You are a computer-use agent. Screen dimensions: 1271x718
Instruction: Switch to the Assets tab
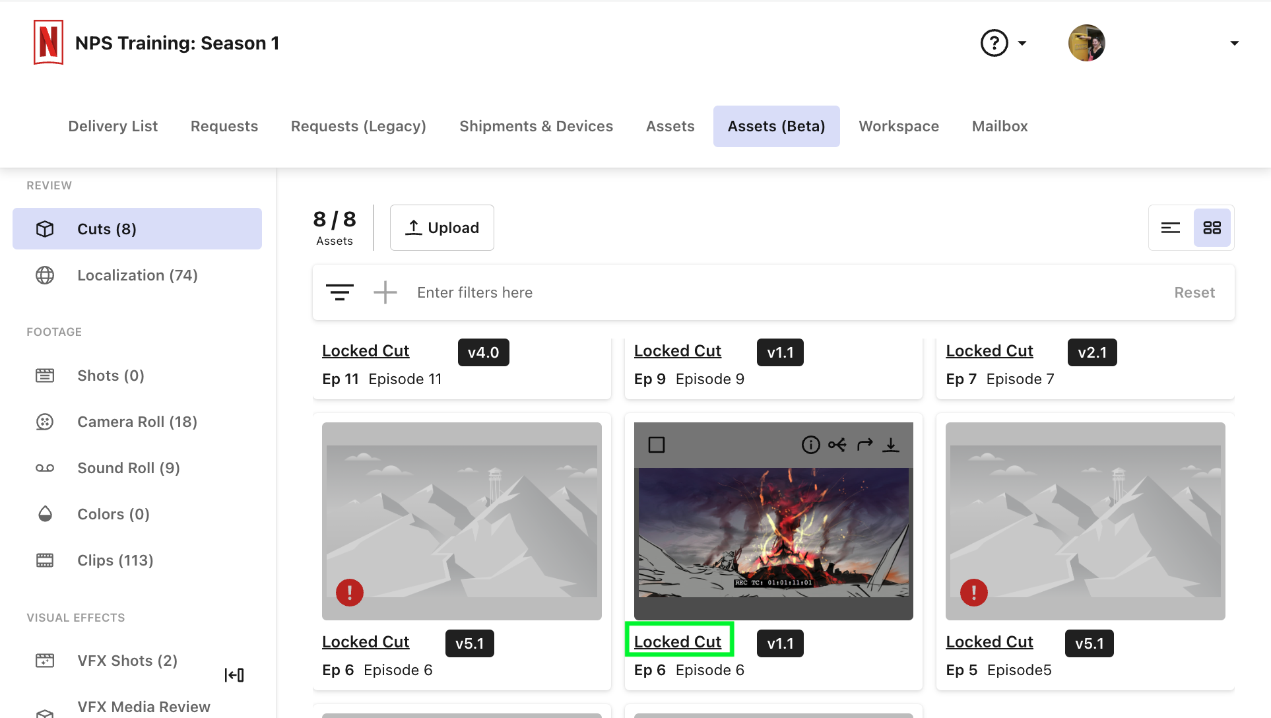click(670, 126)
